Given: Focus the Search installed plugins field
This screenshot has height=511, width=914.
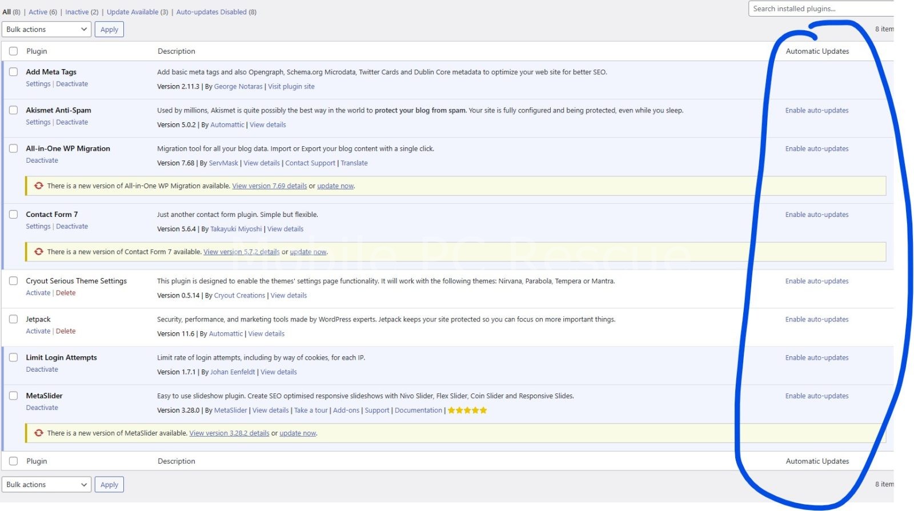Looking at the screenshot, I should coord(820,9).
